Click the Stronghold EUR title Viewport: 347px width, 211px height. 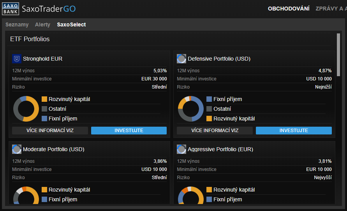pyautogui.click(x=43, y=59)
